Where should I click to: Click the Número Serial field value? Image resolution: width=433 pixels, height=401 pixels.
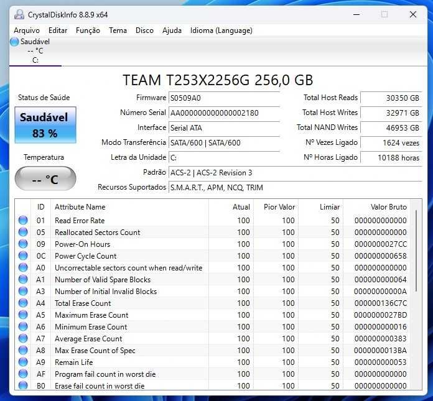click(224, 113)
